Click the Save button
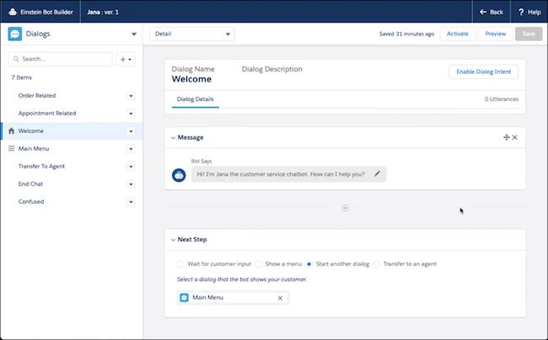Screen dimensions: 548x340 point(529,34)
